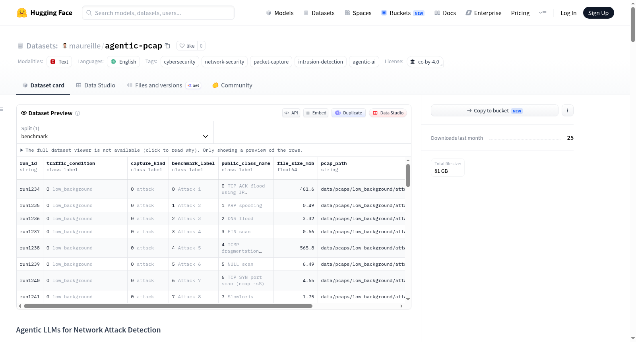Click the table vertical scrollbar thumb
The image size is (636, 342).
tap(408, 175)
